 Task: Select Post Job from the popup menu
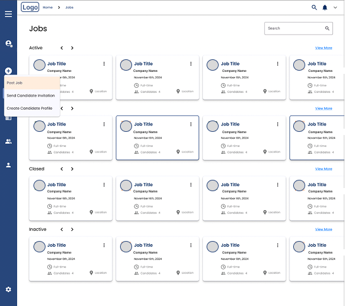pyautogui.click(x=32, y=83)
